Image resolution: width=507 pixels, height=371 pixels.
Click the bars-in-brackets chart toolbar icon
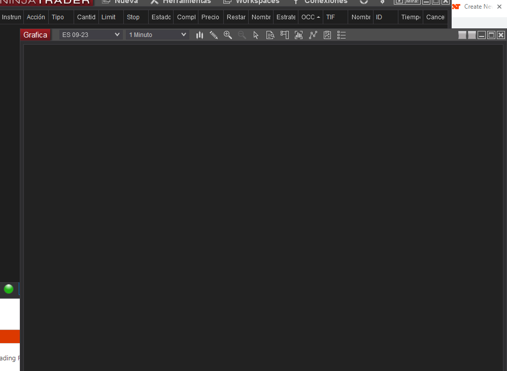pos(299,35)
